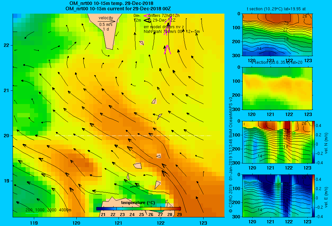Click the '200 1000 2000 4000m' depth contour legend

48,210
